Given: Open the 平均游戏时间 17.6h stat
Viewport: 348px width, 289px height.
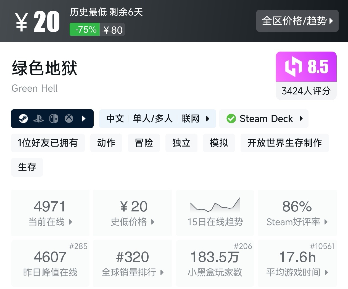Looking at the screenshot, I should click(297, 263).
